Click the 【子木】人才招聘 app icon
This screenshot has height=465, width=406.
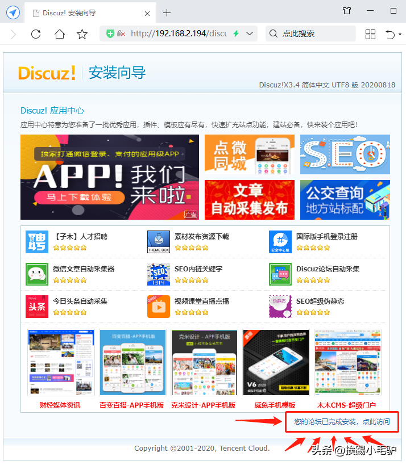pyautogui.click(x=37, y=242)
